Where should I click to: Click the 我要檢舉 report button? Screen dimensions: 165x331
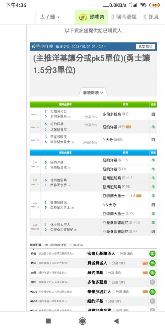pos(145,46)
